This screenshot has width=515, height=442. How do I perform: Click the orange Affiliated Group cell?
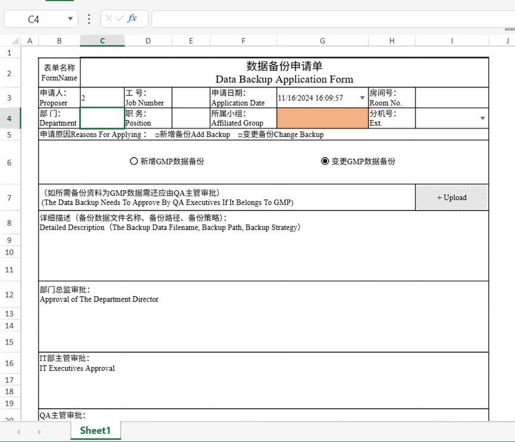(x=322, y=118)
